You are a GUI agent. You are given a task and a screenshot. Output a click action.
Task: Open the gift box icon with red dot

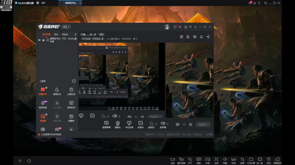click(181, 37)
